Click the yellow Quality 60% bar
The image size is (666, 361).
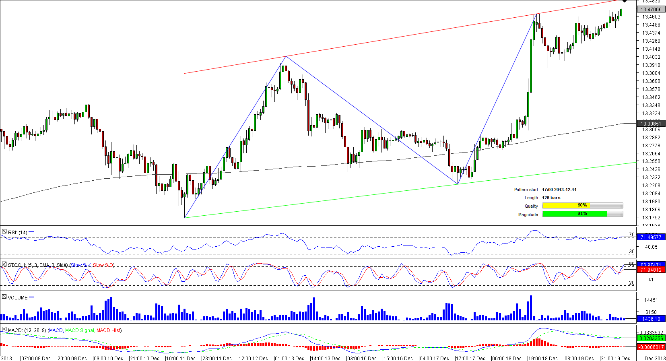click(x=582, y=206)
